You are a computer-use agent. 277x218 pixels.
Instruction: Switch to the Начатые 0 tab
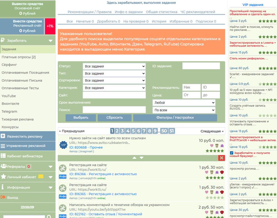[85, 21]
